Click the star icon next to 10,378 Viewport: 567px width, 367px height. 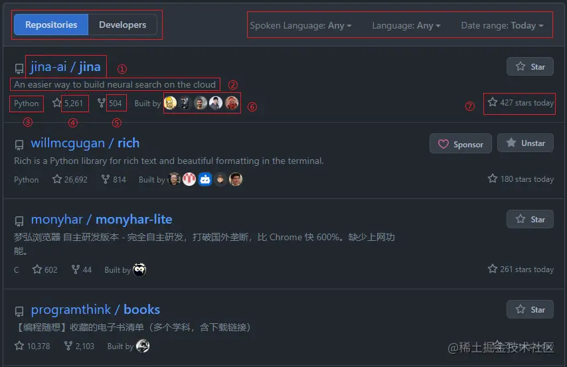click(x=19, y=346)
